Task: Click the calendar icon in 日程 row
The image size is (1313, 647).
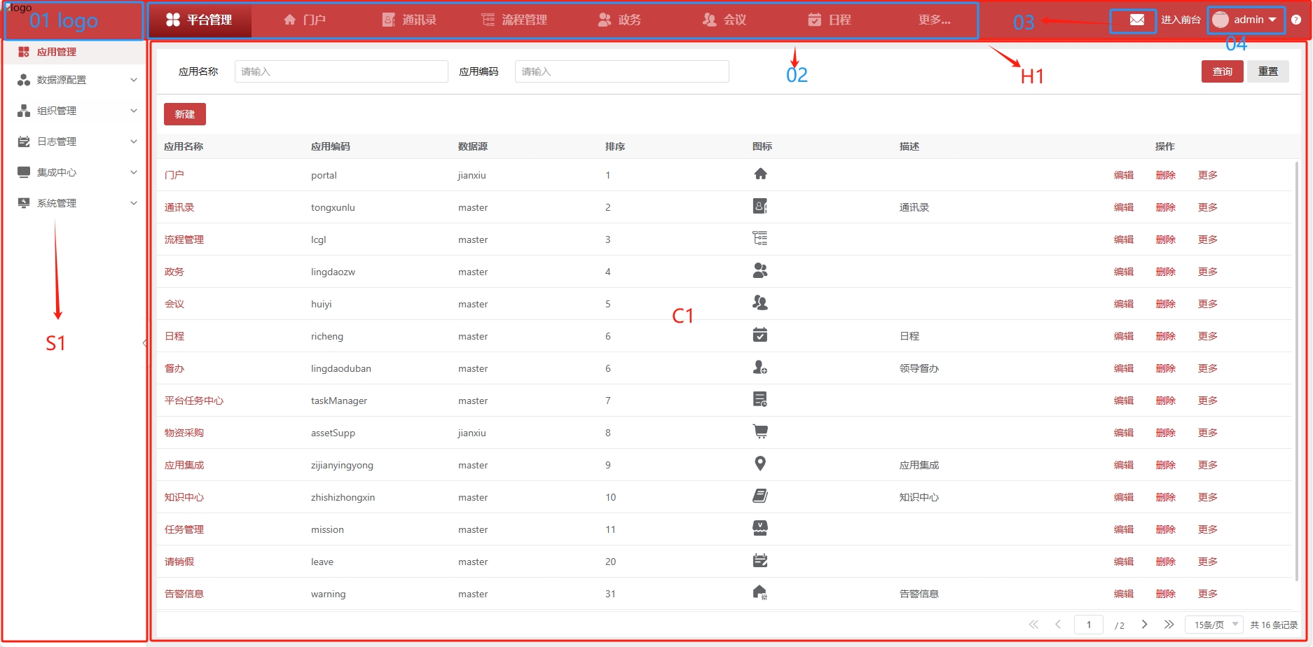Action: click(x=760, y=335)
